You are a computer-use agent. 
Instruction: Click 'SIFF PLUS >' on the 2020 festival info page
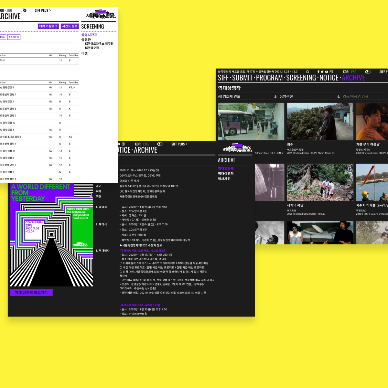tap(179, 144)
